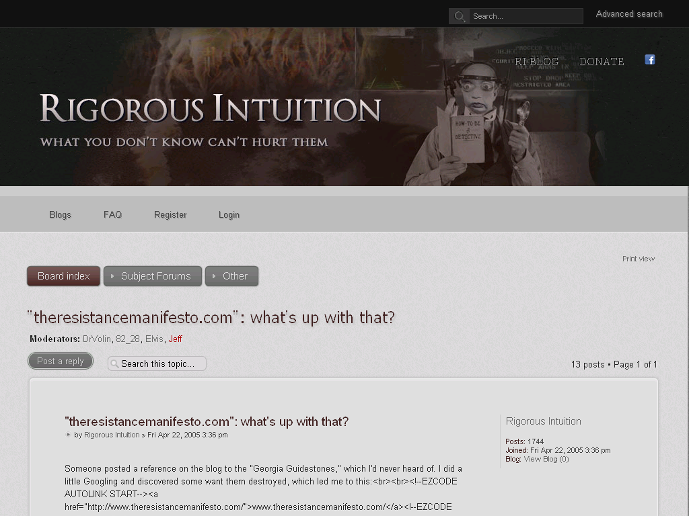The width and height of the screenshot is (689, 516).
Task: Navigate to Subject Forums breadcrumb
Action: 153,276
